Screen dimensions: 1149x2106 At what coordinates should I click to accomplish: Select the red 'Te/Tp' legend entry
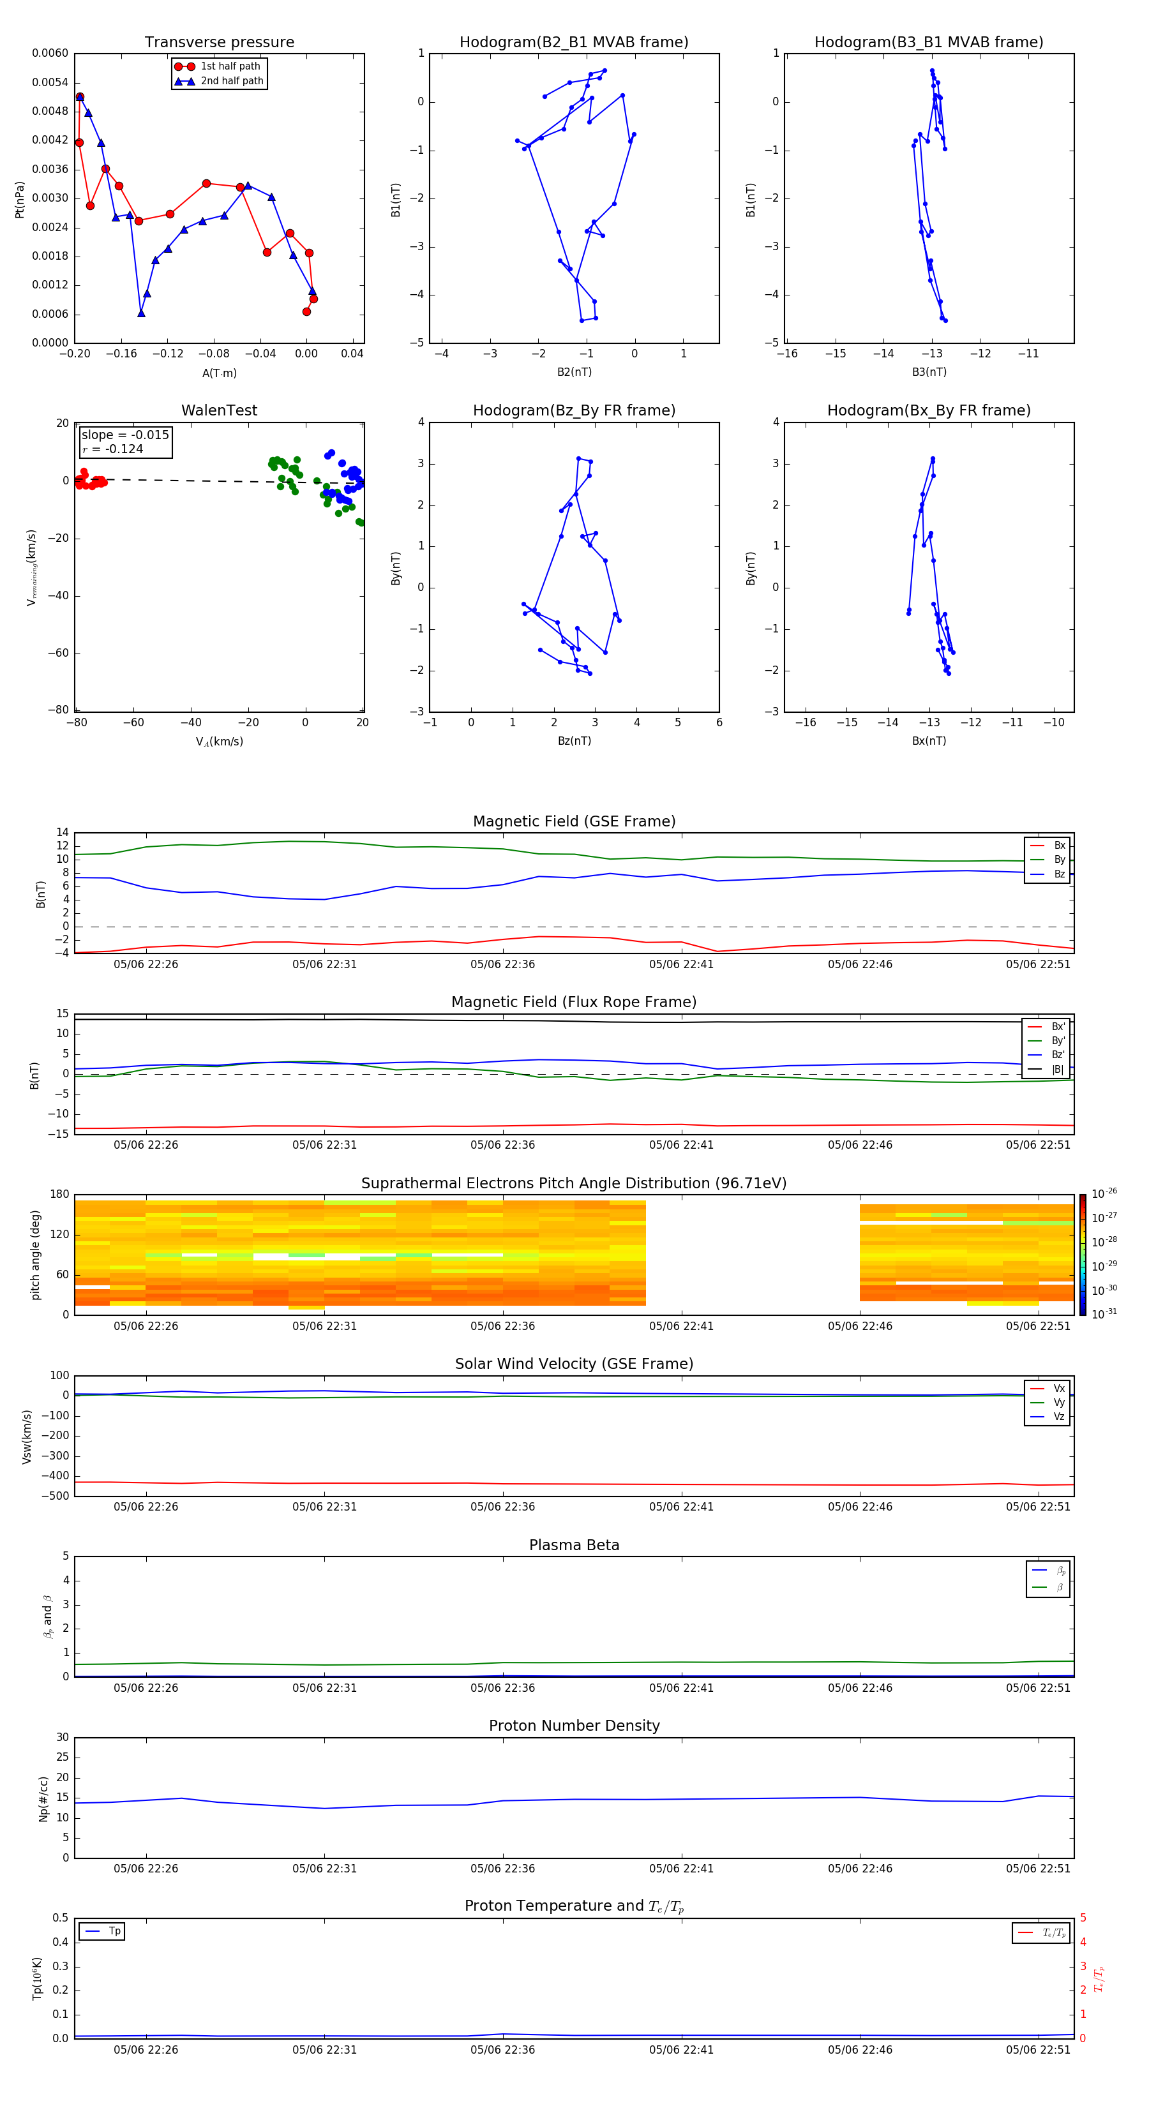1042,1932
